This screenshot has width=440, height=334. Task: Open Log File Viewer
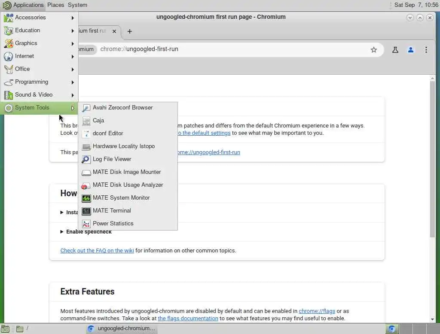tap(128, 159)
